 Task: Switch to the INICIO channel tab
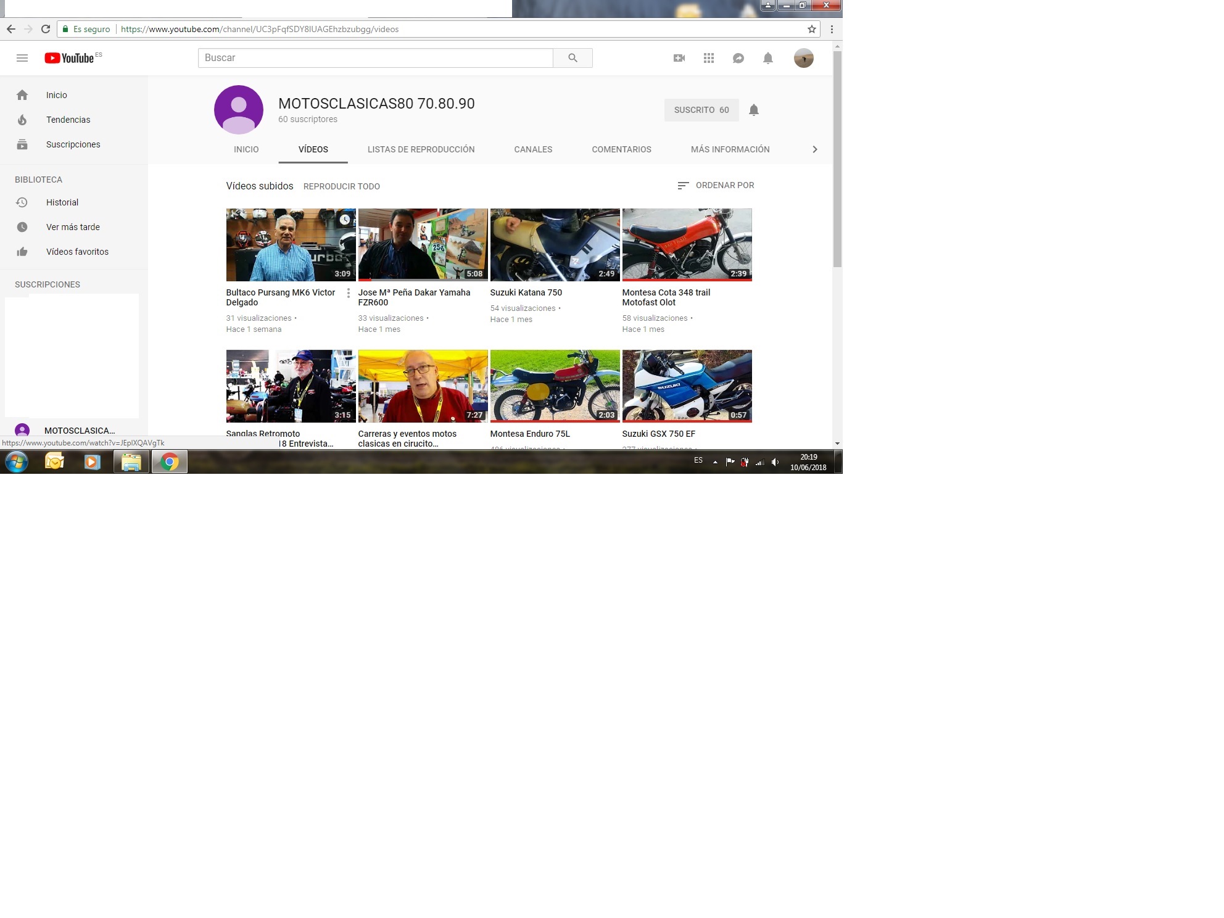pos(246,149)
